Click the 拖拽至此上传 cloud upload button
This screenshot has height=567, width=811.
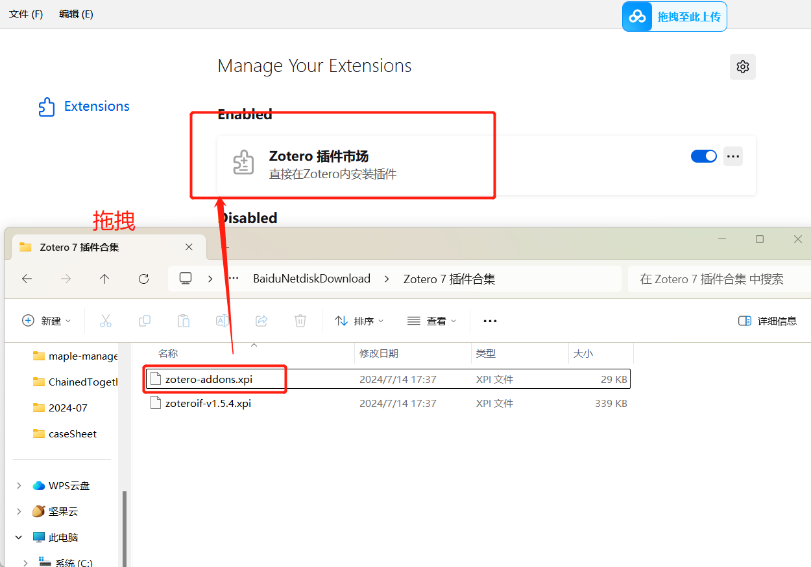point(674,17)
